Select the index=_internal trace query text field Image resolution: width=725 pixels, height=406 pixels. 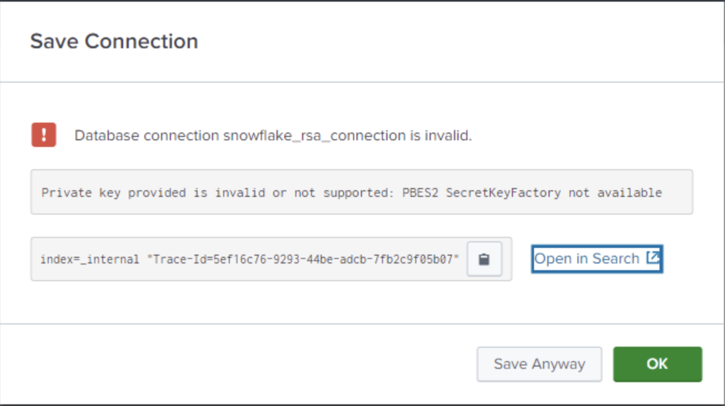point(250,258)
